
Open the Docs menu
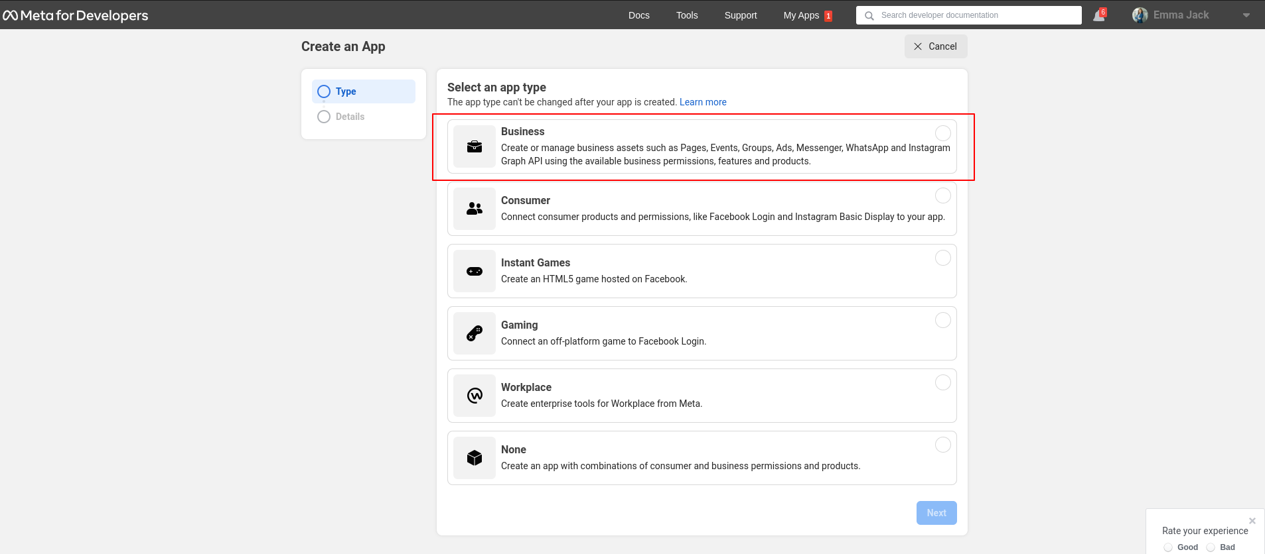click(x=638, y=15)
